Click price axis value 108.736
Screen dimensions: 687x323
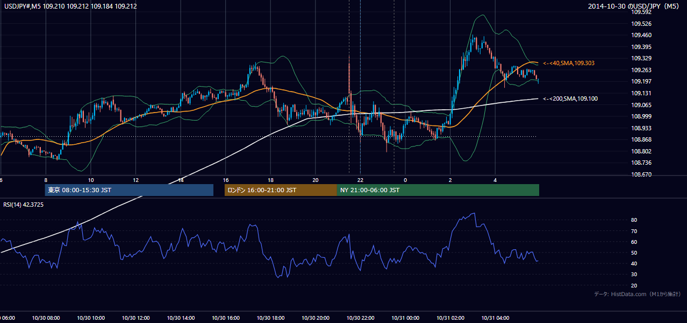(641, 163)
